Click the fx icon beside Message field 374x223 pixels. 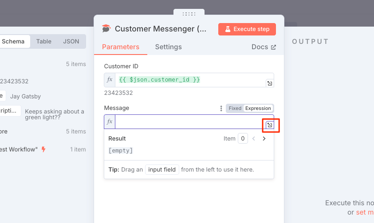[110, 122]
